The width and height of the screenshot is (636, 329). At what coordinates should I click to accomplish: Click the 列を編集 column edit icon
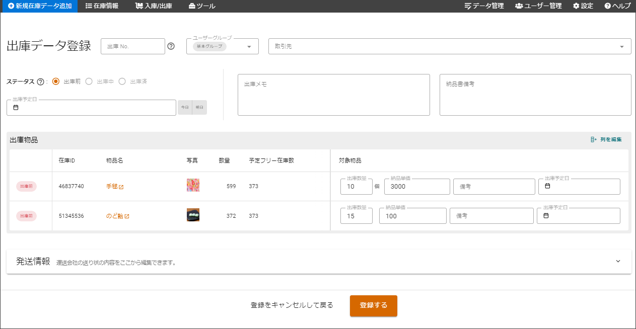tap(593, 139)
